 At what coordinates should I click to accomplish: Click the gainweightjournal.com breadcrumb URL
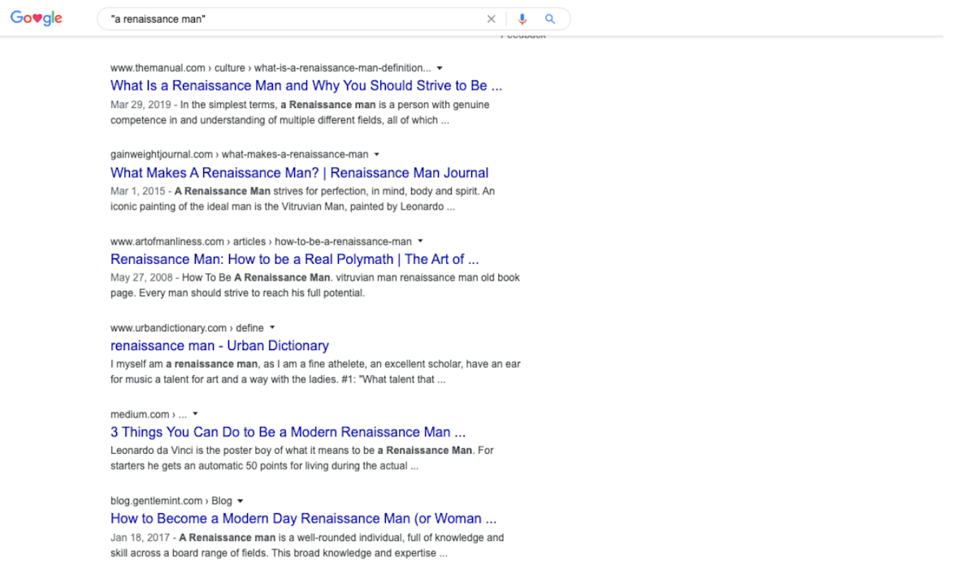click(240, 154)
